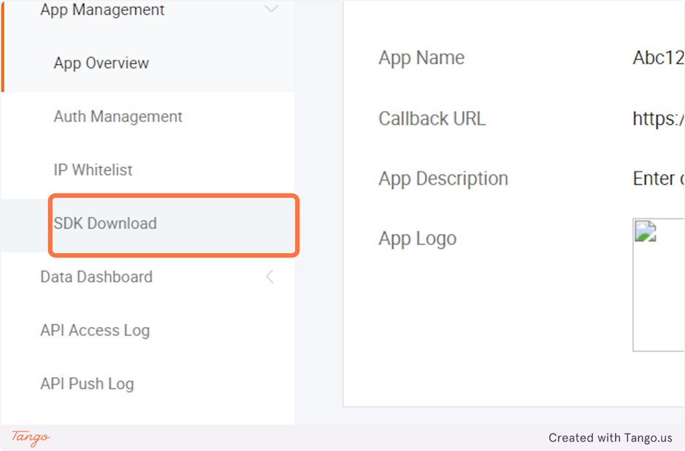Viewport: 685px width, 451px height.
Task: View the API Access Log
Action: point(95,330)
